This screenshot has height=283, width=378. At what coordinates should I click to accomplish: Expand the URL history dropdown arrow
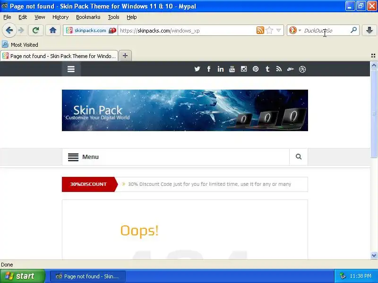(279, 30)
